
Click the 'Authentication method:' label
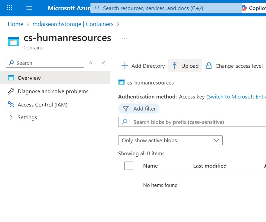point(148,96)
